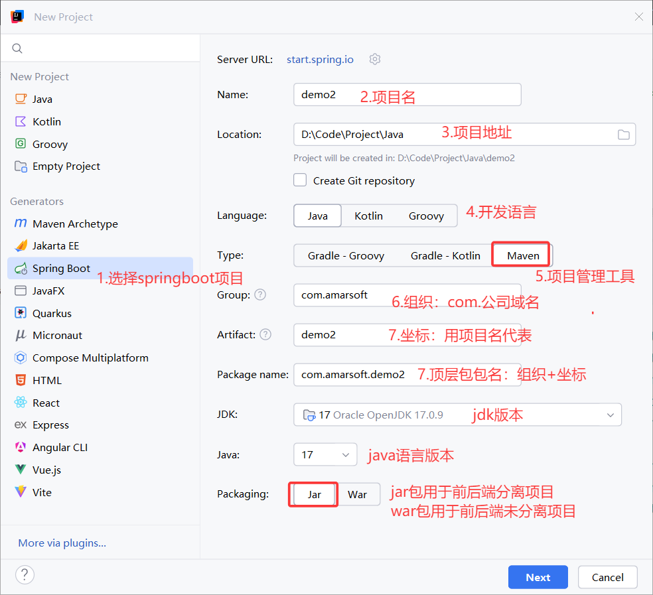Click the IntelliJ IDEA logo in the title bar

17,17
